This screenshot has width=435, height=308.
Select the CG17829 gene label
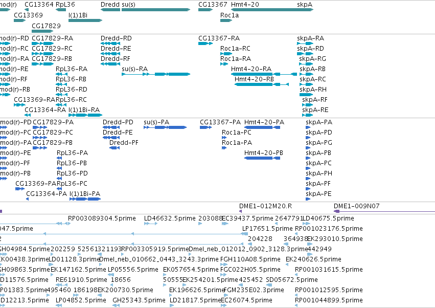coord(46,26)
